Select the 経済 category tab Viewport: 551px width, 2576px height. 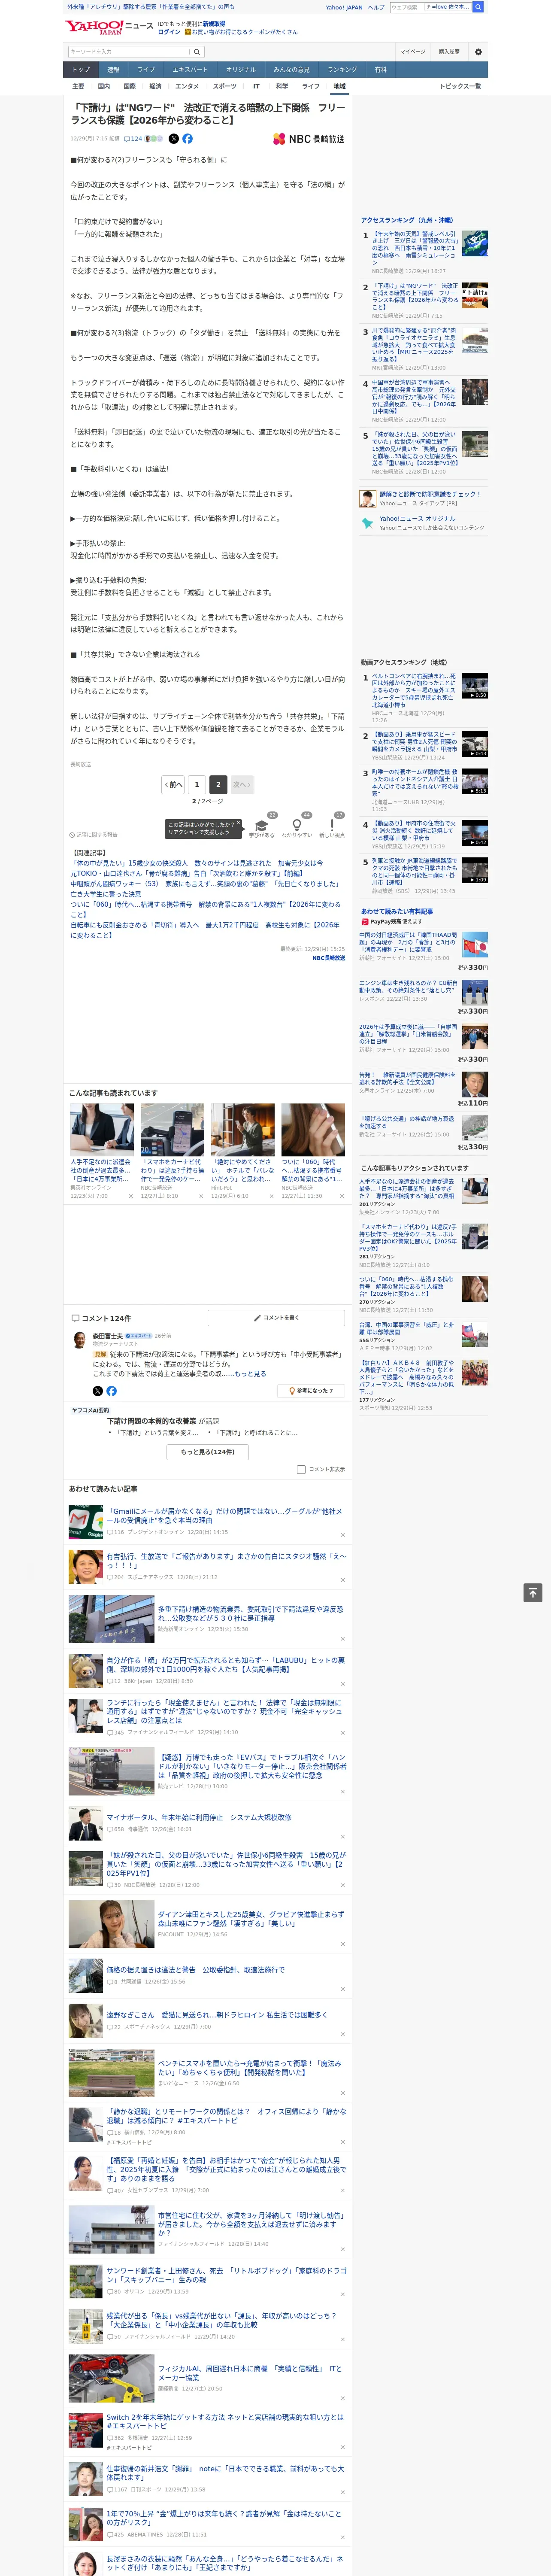(155, 86)
